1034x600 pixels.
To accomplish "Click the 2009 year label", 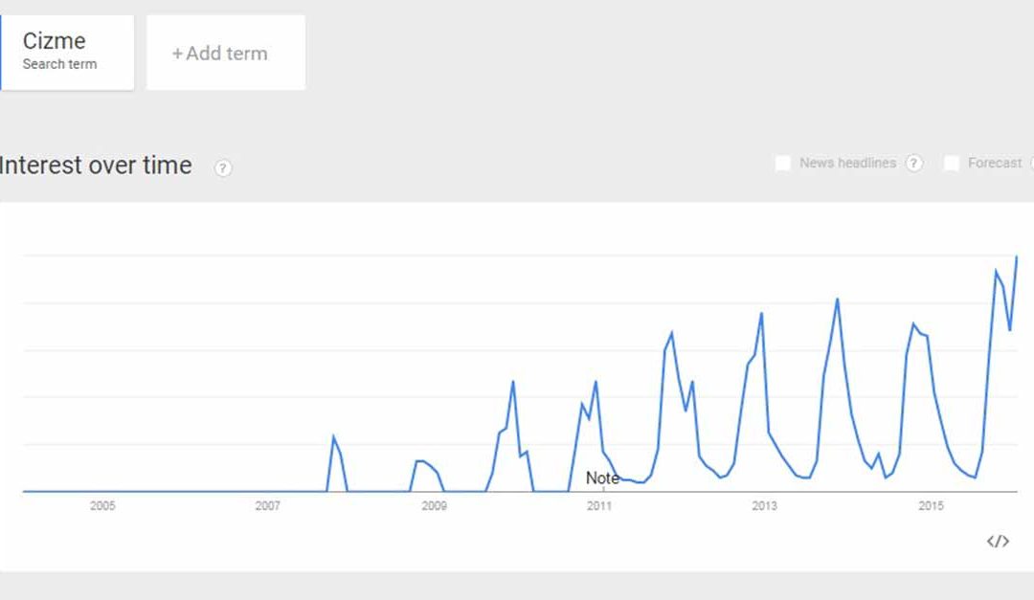I will [434, 506].
